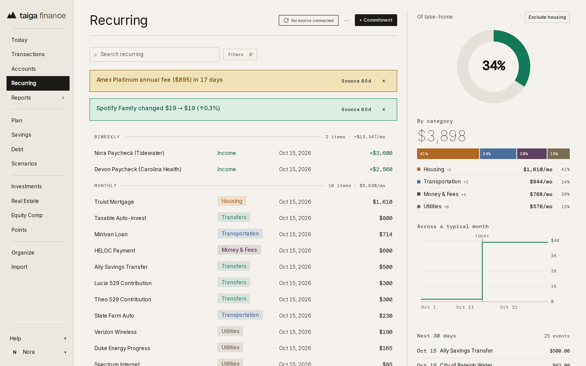The image size is (586, 366).
Task: Dismiss the Amex Platinum annual fee alert
Action: 384,81
